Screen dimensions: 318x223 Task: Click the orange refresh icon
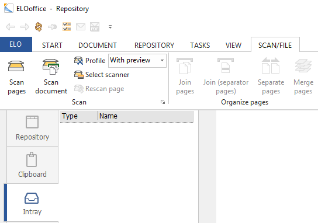point(39,27)
